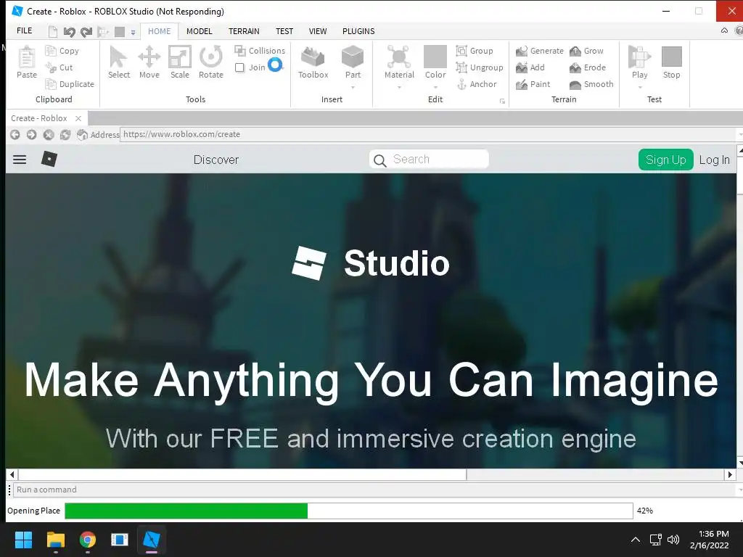Click horizontal scrollbar left arrow

point(12,474)
